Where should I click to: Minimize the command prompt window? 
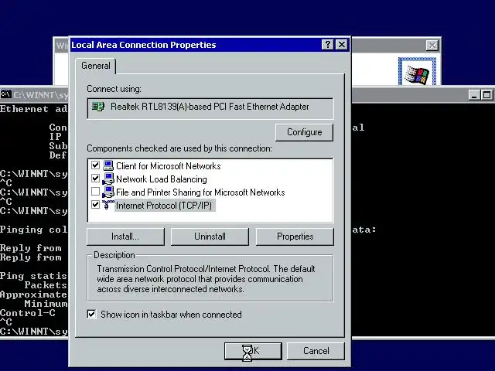(x=473, y=95)
